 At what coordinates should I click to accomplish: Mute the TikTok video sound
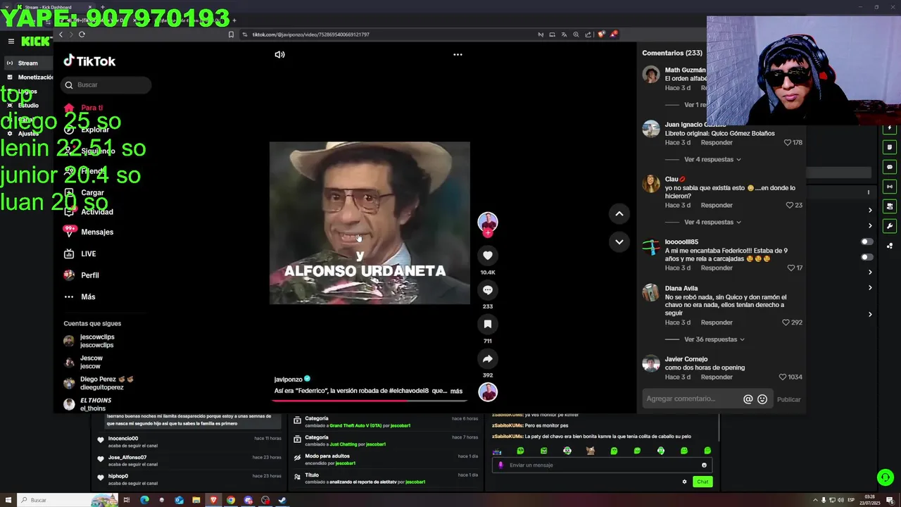click(x=279, y=54)
